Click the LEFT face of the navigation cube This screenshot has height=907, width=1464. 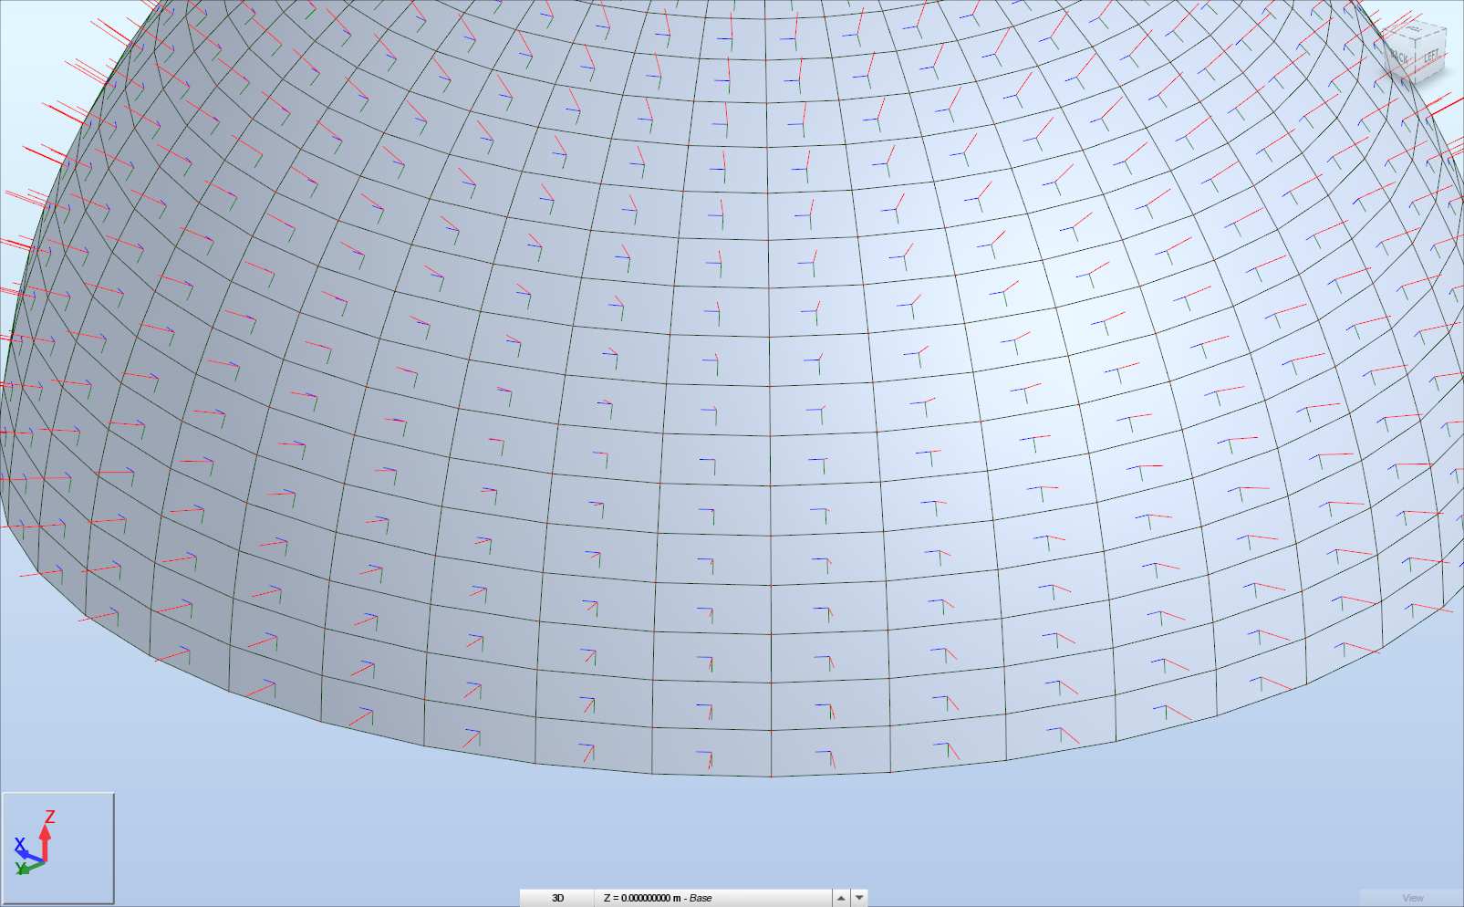[x=1432, y=57]
